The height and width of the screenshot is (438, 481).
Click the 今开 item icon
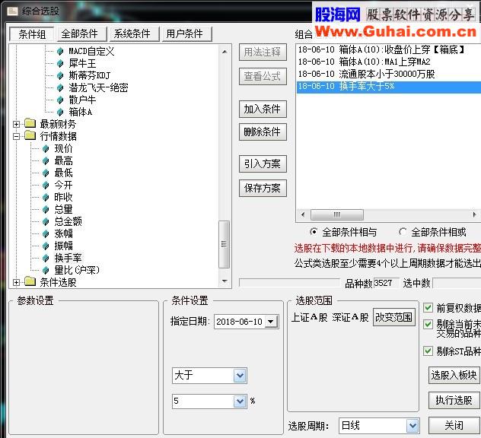(46, 185)
